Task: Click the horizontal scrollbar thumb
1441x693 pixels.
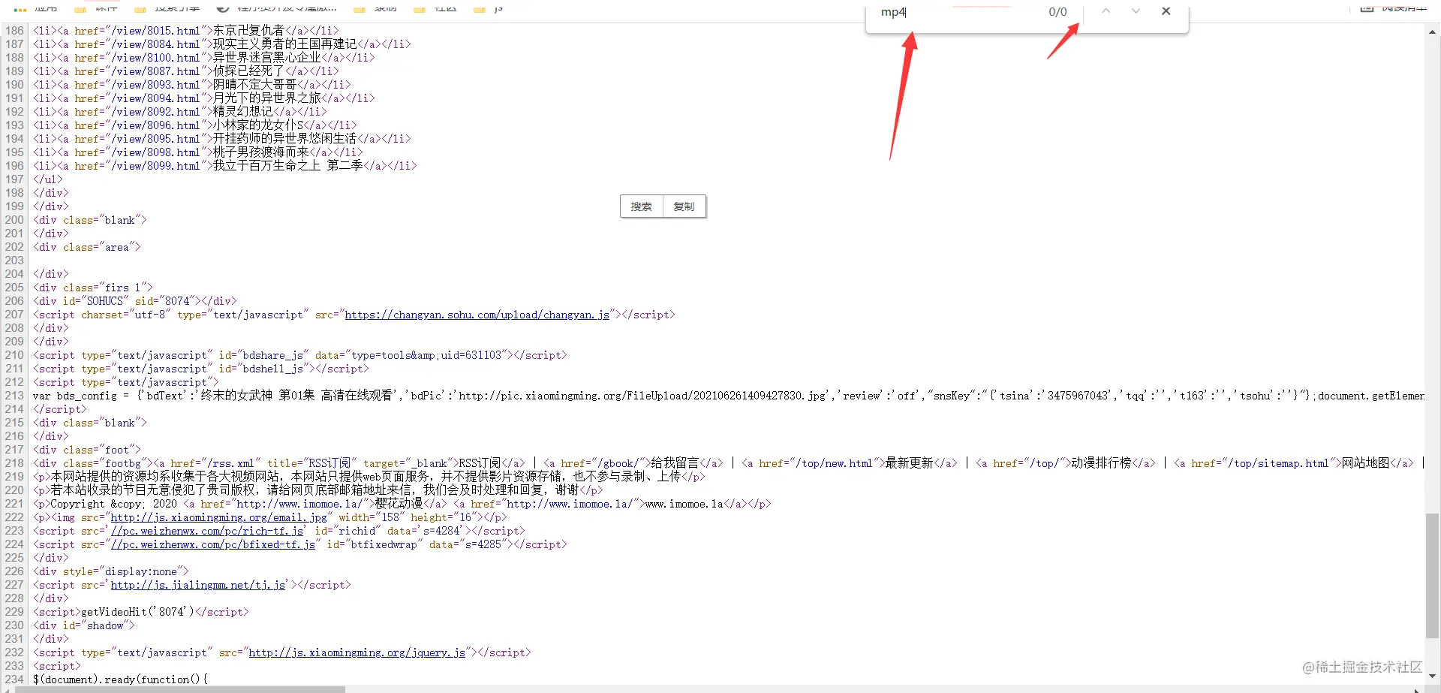Action: tap(180, 689)
